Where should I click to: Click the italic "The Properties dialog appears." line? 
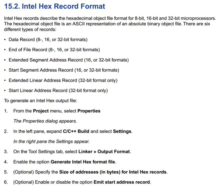[x=45, y=121]
